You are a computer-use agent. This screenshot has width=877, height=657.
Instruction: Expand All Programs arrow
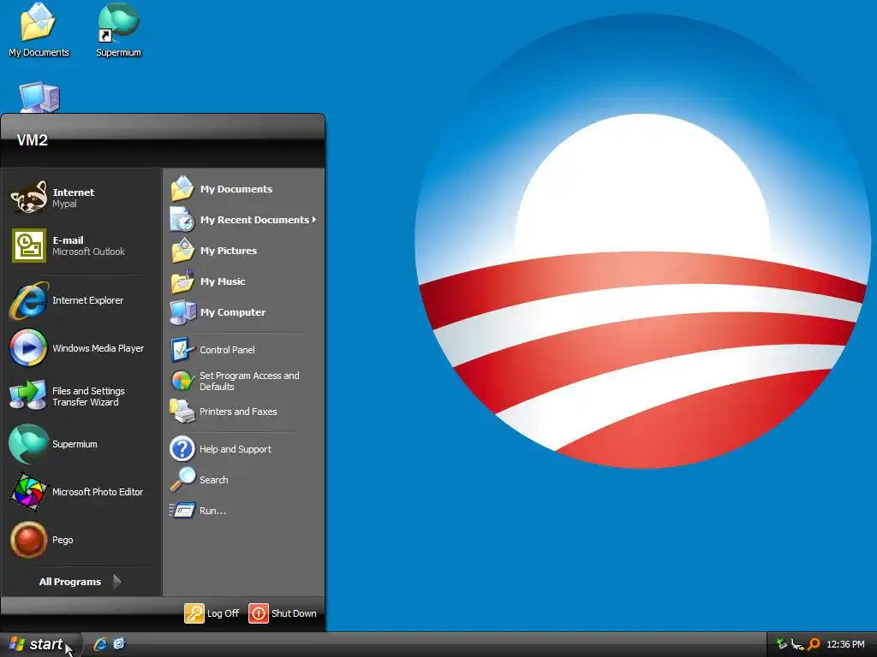(116, 582)
